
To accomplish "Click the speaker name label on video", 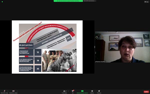I will (100, 62).
